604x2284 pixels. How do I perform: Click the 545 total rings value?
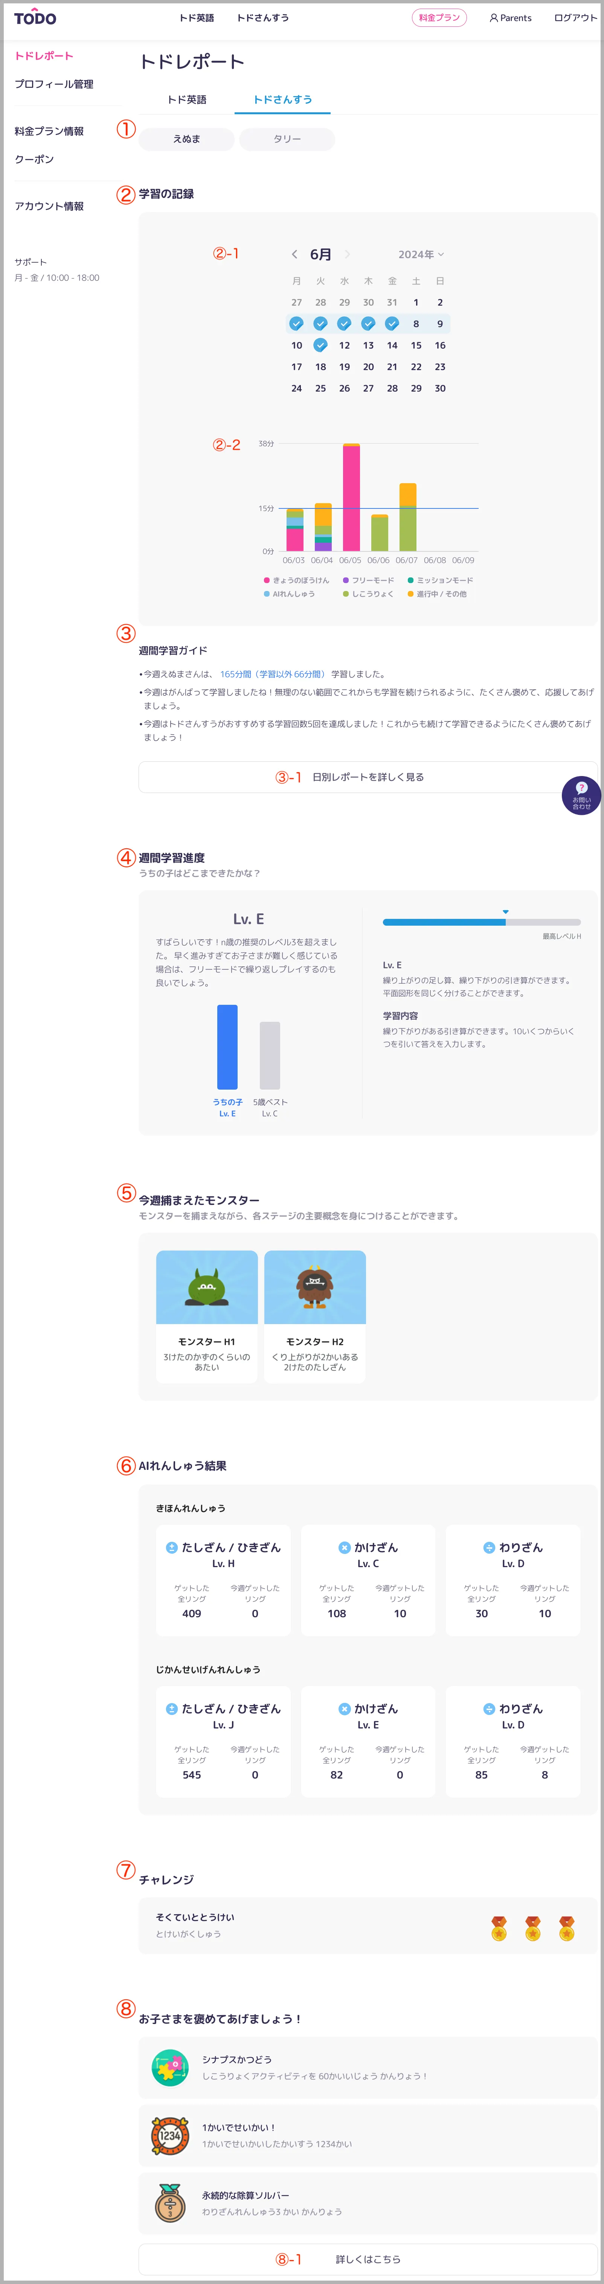click(x=191, y=1775)
